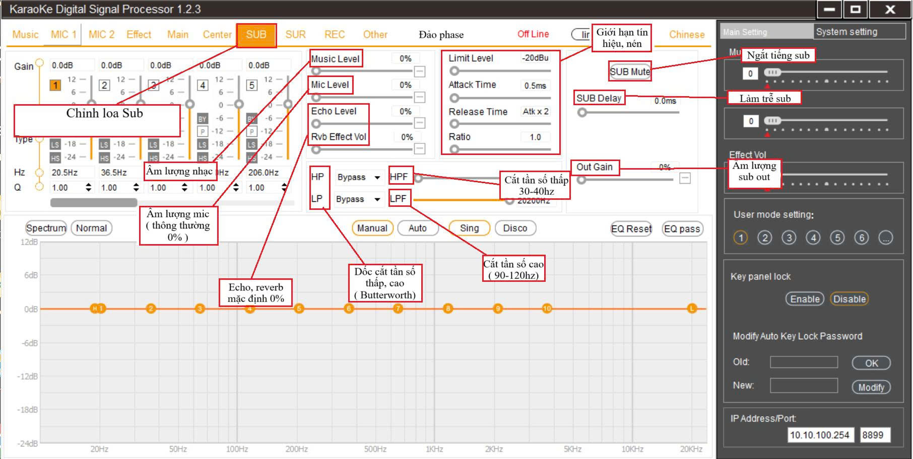The height and width of the screenshot is (459, 913).
Task: Click the Old password field
Action: pyautogui.click(x=804, y=362)
